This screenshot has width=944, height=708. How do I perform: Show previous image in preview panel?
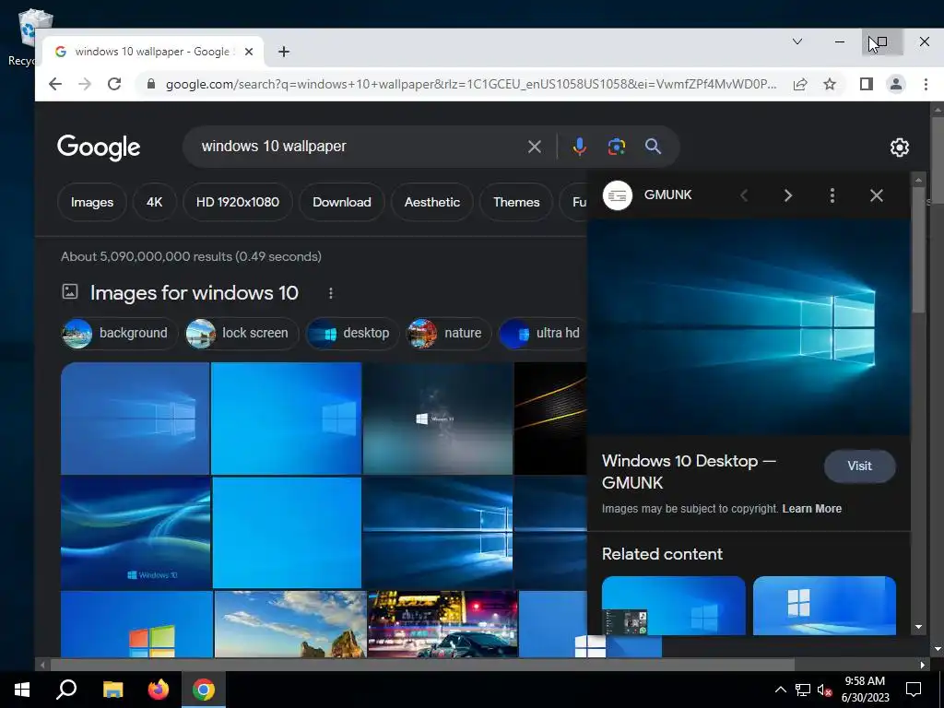click(744, 195)
